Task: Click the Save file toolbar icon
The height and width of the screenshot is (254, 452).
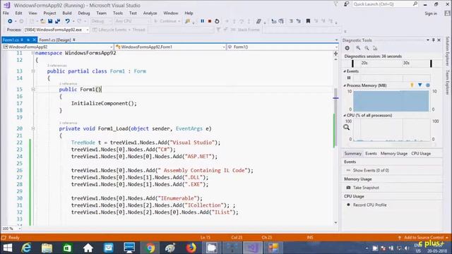Action: point(50,21)
